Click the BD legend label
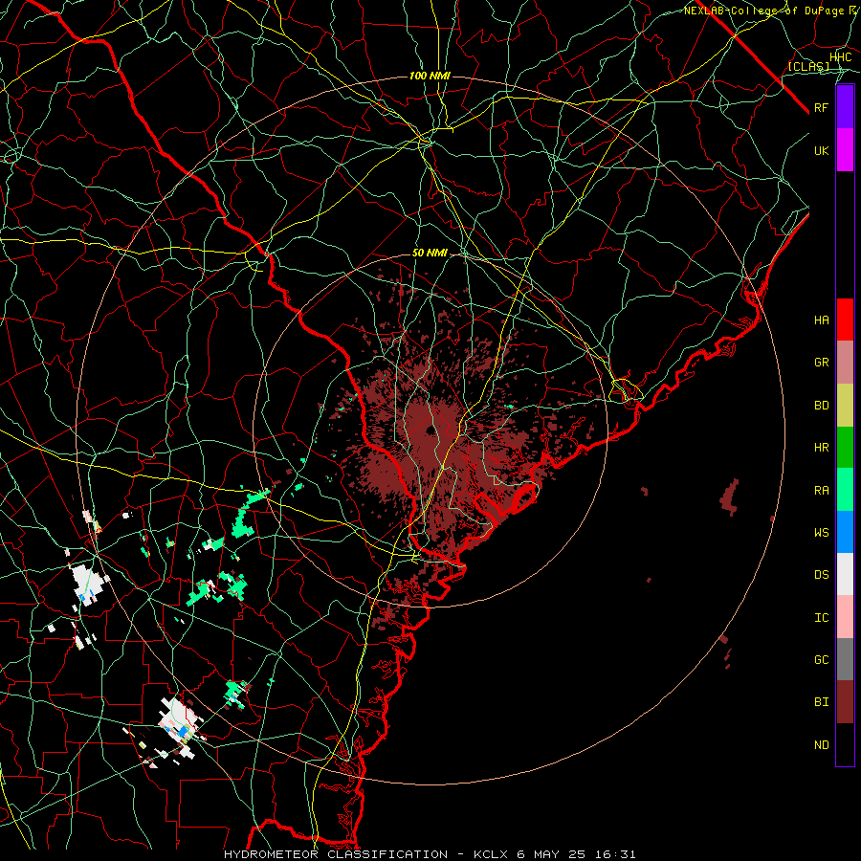Screen dimensions: 861x861 pyautogui.click(x=822, y=406)
